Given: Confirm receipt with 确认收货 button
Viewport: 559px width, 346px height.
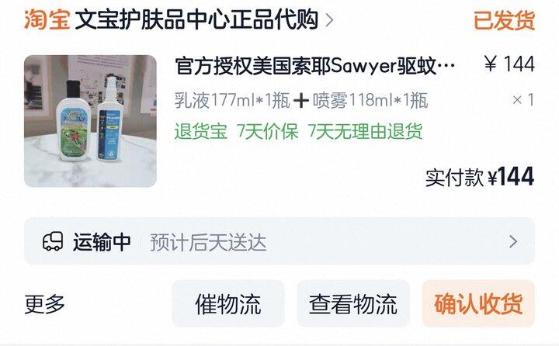Looking at the screenshot, I should coord(478,303).
